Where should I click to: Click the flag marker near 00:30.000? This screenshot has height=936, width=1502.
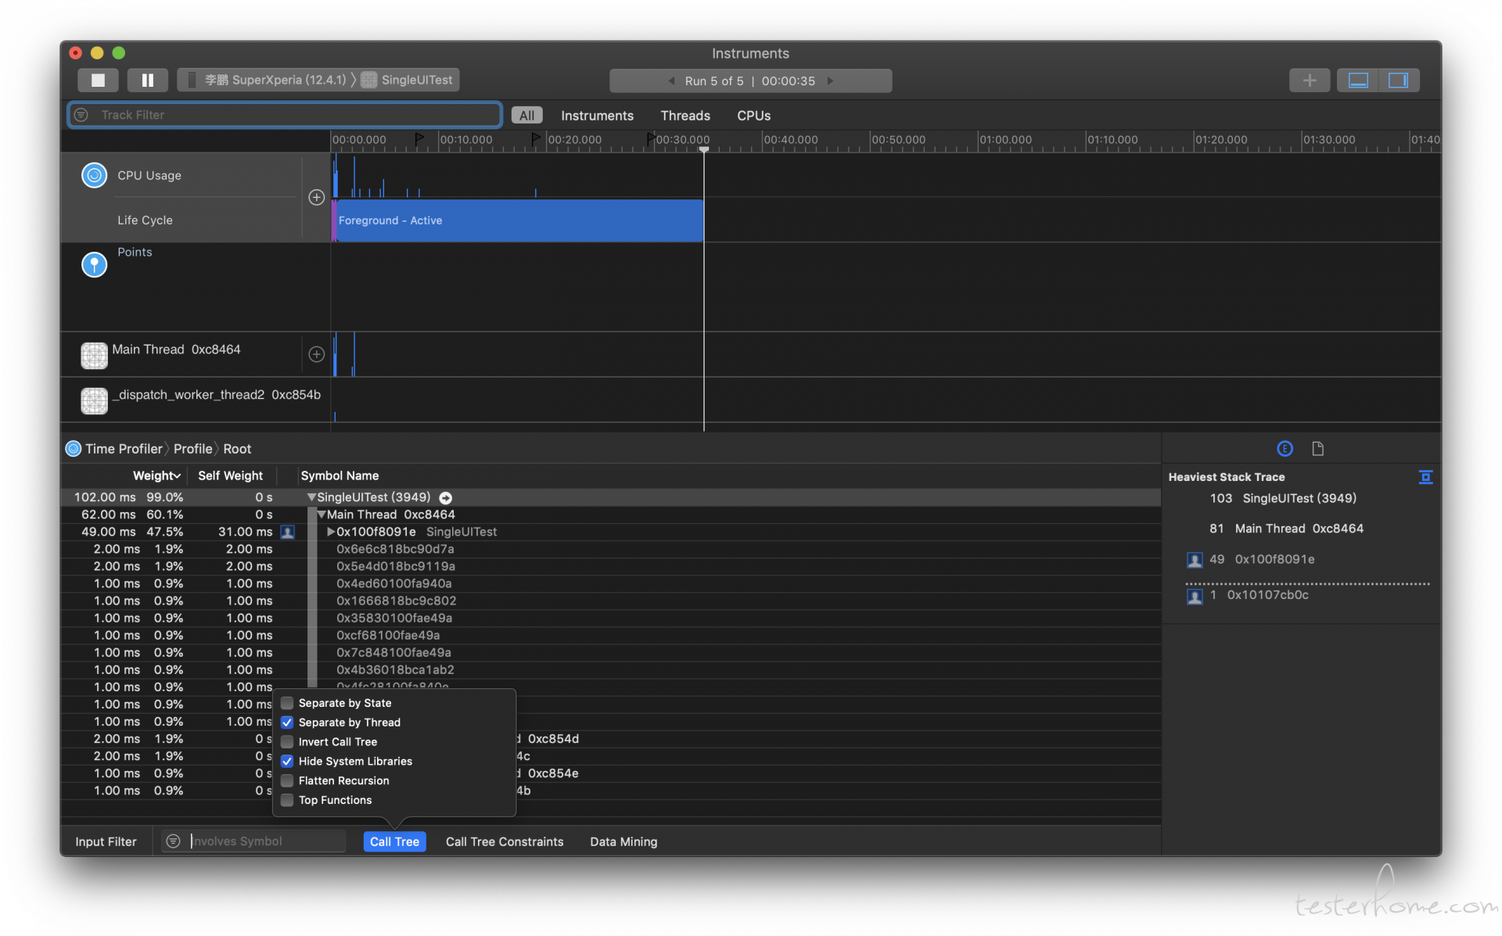650,139
